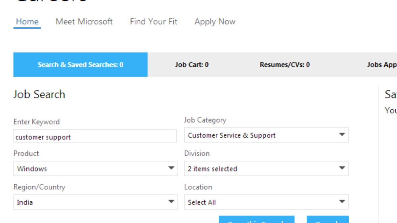Switch to the Resumes/CVs tab

(x=285, y=65)
